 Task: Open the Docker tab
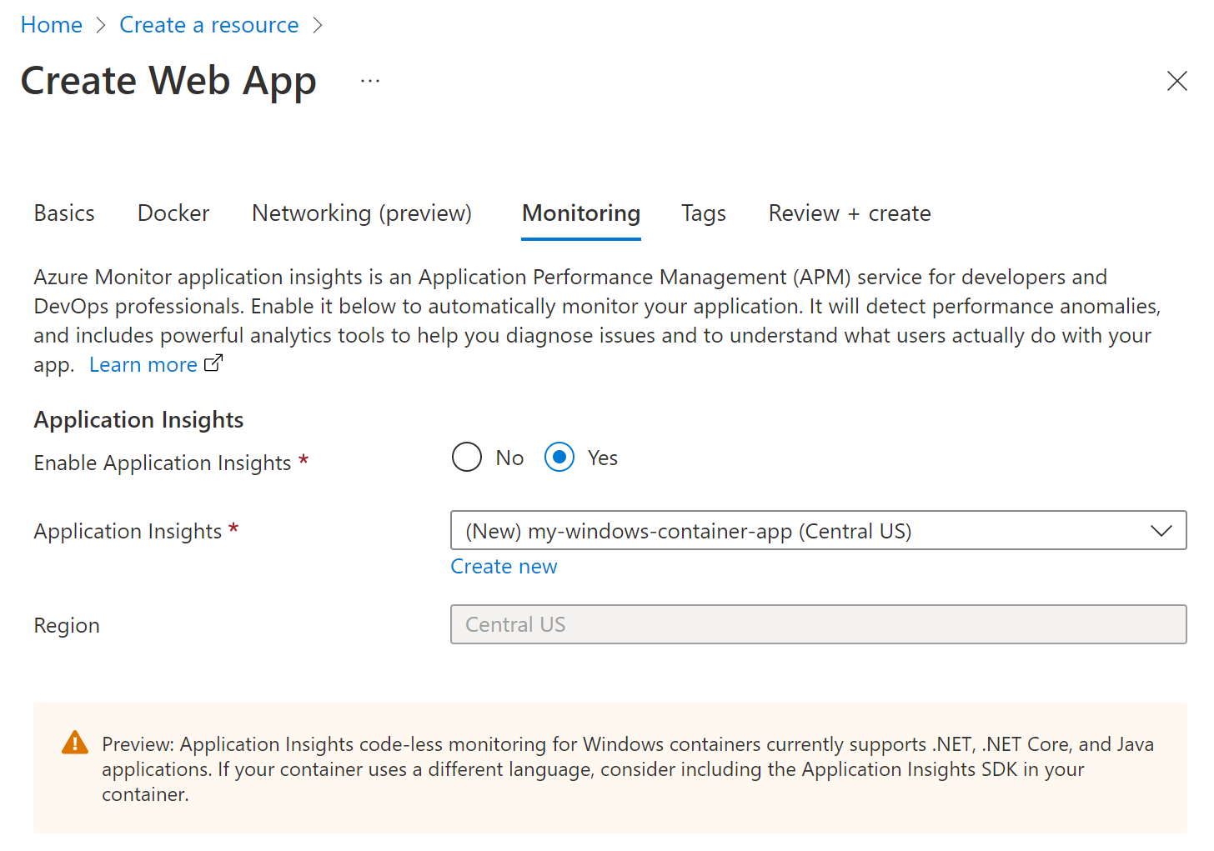tap(173, 213)
